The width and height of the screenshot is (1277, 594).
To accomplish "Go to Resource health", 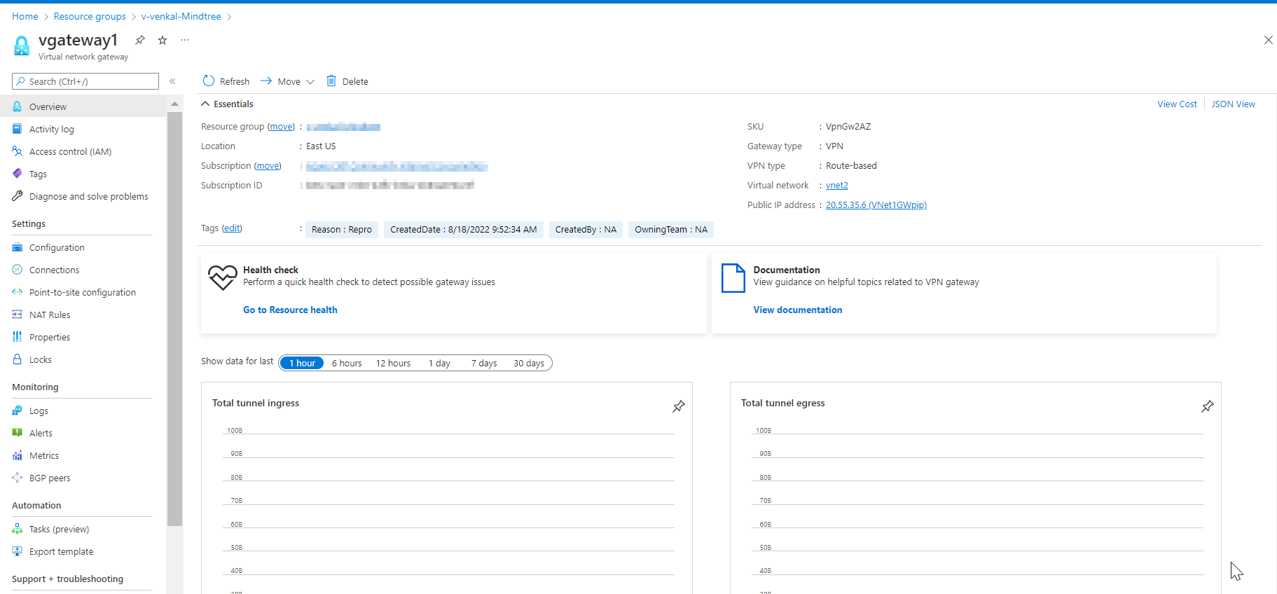I will coord(290,310).
